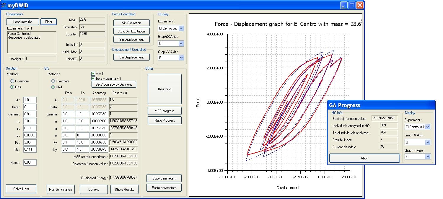Click the Run GA Analysis button
The image size is (443, 199).
(x=61, y=189)
